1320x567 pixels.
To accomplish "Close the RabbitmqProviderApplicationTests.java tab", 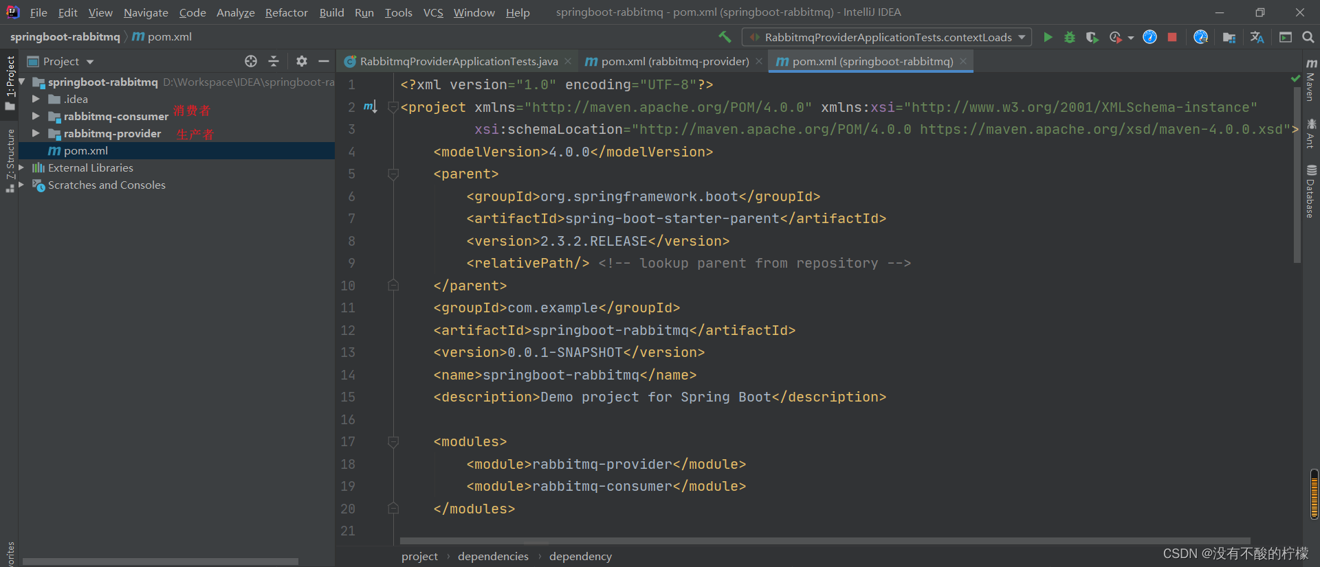I will (568, 61).
